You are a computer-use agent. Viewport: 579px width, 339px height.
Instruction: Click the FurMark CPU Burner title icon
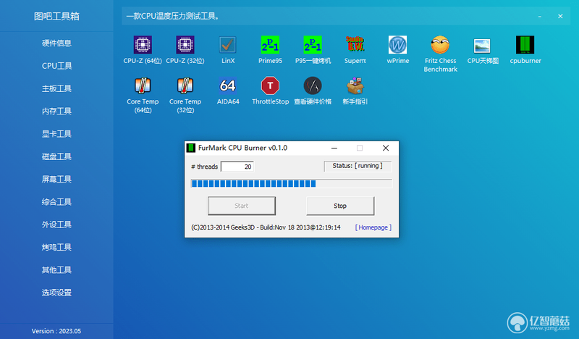pos(191,148)
